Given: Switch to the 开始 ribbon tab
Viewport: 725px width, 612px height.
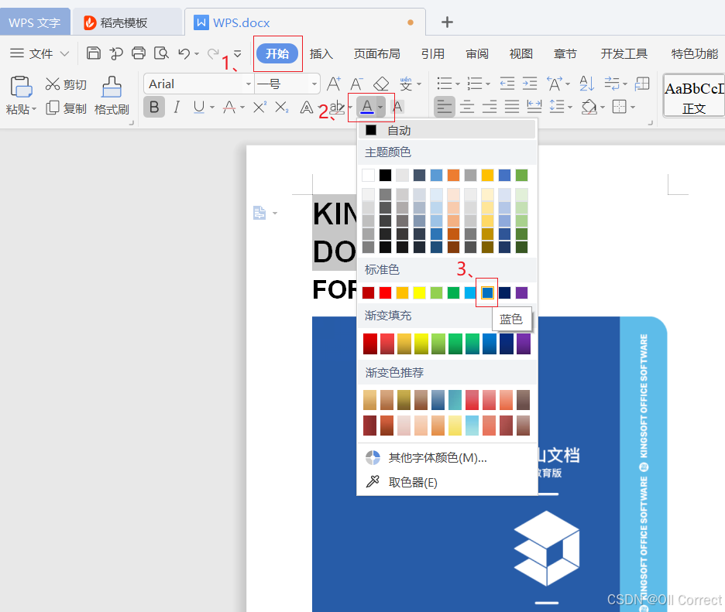Looking at the screenshot, I should point(277,53).
